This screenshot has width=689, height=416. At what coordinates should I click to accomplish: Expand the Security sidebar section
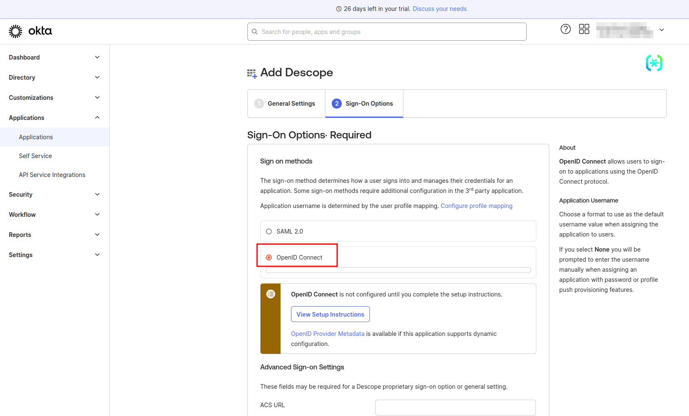coord(97,195)
